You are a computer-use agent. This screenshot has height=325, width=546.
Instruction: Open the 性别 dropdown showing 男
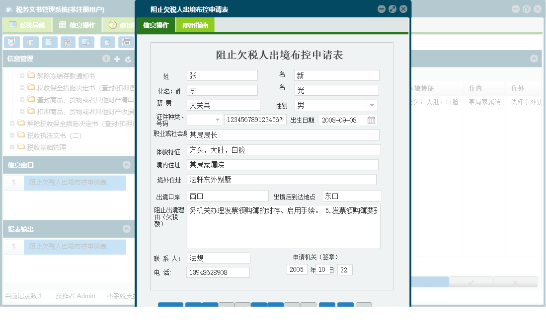tap(371, 105)
